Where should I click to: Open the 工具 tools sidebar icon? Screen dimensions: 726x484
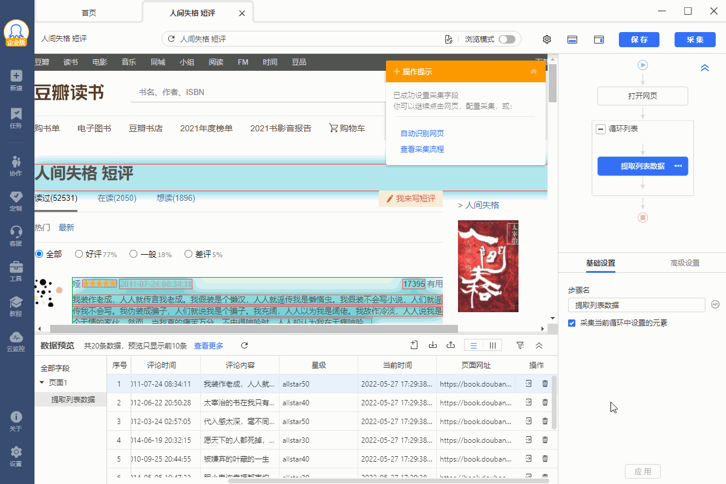point(16,271)
